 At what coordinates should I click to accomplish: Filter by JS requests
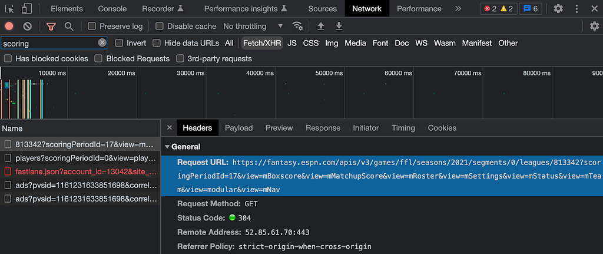click(292, 42)
